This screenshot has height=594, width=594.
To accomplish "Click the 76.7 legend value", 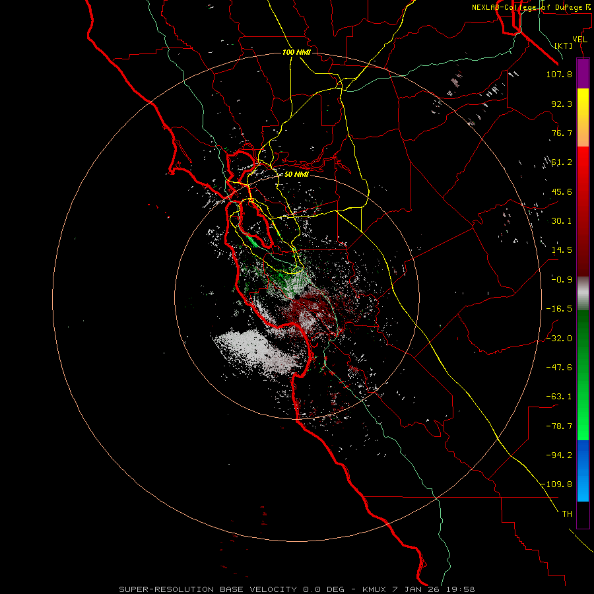I will pyautogui.click(x=562, y=133).
